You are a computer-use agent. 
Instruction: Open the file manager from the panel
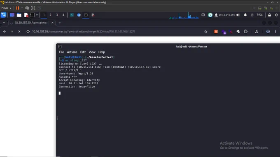(19, 15)
